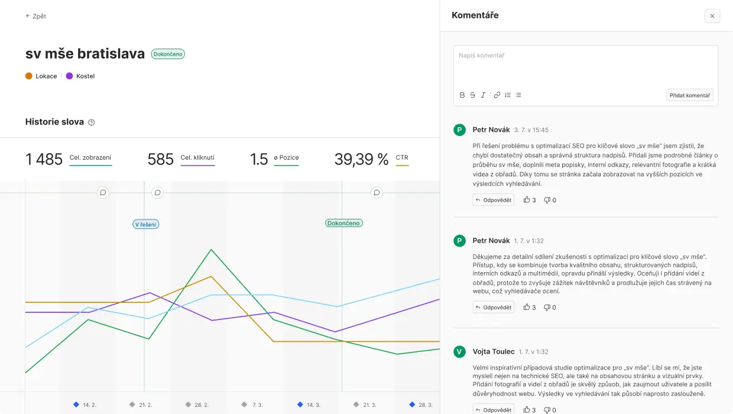Select the orange Lokace tag dot
The width and height of the screenshot is (733, 414).
point(29,76)
